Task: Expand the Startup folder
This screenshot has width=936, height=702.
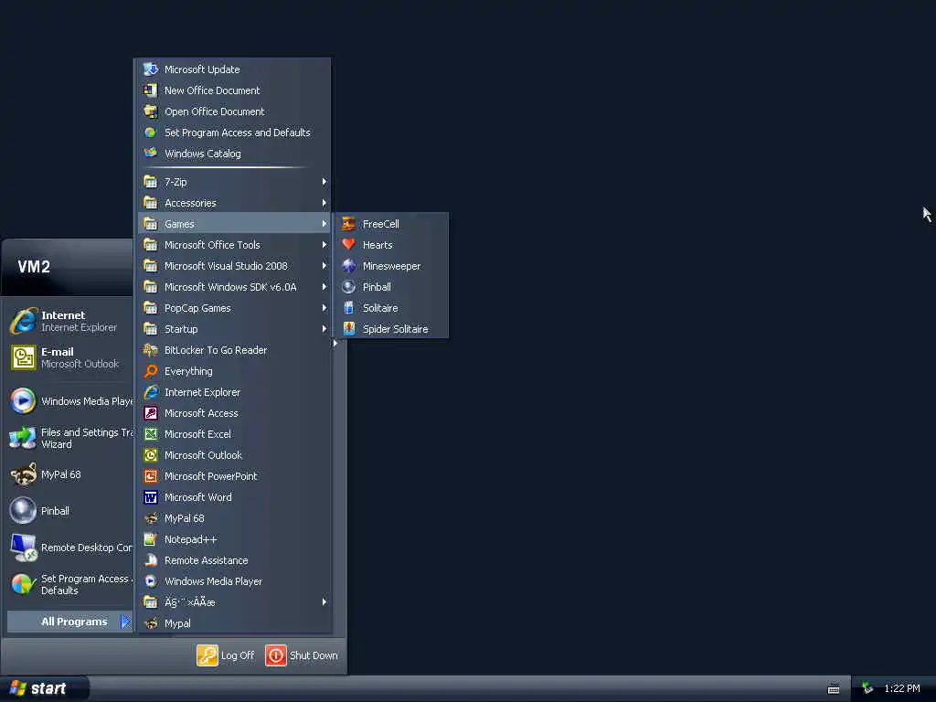Action: pyautogui.click(x=234, y=329)
